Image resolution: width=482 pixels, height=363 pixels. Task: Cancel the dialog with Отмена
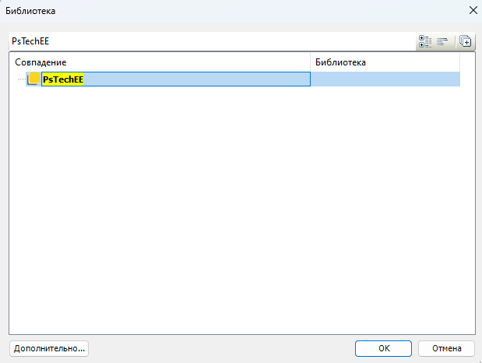click(446, 348)
